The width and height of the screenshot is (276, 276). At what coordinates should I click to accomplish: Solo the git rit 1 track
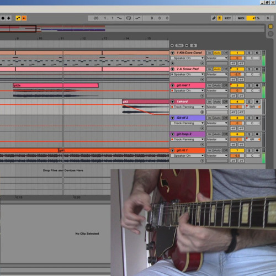coord(249,151)
